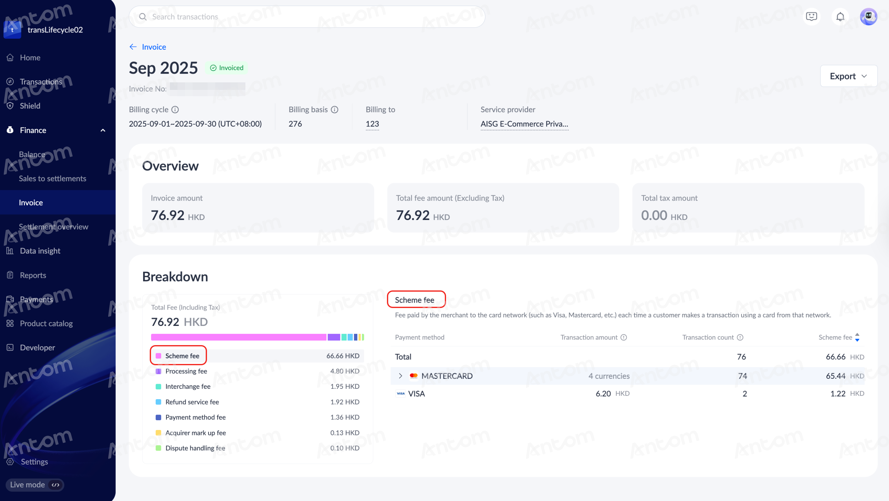This screenshot has height=501, width=889.
Task: Click the Transaction amount info icon
Action: point(623,337)
